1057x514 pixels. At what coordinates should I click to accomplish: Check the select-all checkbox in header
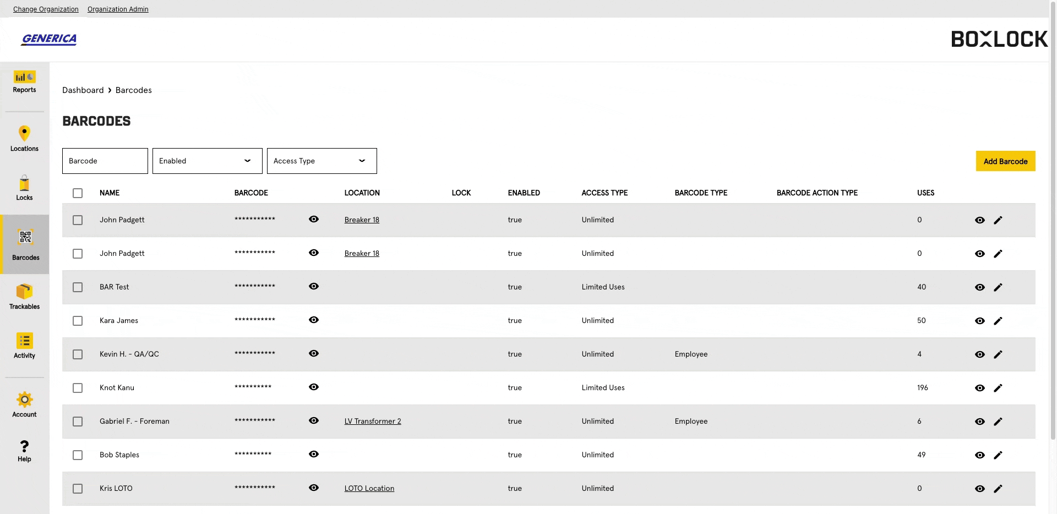click(78, 193)
